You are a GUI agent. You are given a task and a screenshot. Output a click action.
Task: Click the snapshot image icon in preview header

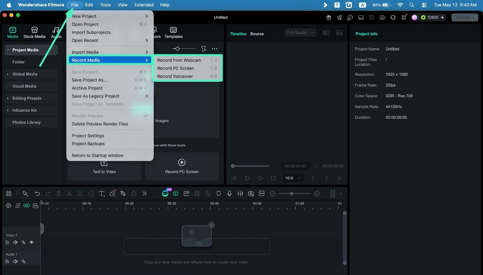(x=340, y=33)
